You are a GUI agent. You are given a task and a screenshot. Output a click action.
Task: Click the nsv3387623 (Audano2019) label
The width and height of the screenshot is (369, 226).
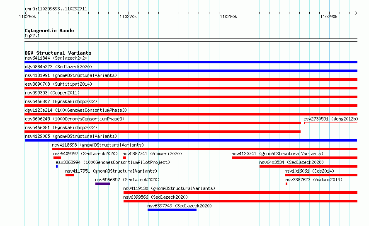(x=314, y=180)
